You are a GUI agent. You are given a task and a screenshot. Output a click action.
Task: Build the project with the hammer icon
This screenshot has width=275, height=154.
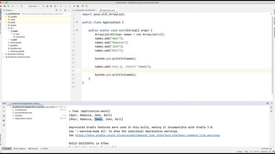click(x=22, y=6)
